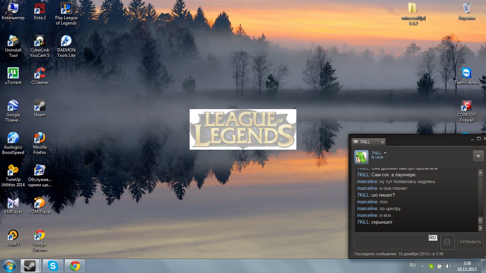Click the chat scrollbar down arrow
The height and width of the screenshot is (273, 486).
(x=480, y=228)
